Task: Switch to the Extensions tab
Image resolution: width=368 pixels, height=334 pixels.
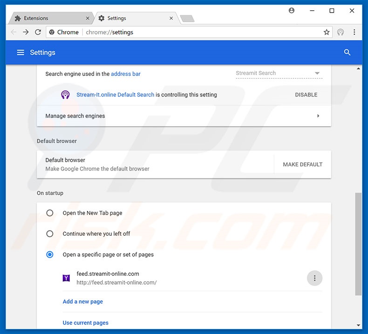Action: tap(50, 18)
